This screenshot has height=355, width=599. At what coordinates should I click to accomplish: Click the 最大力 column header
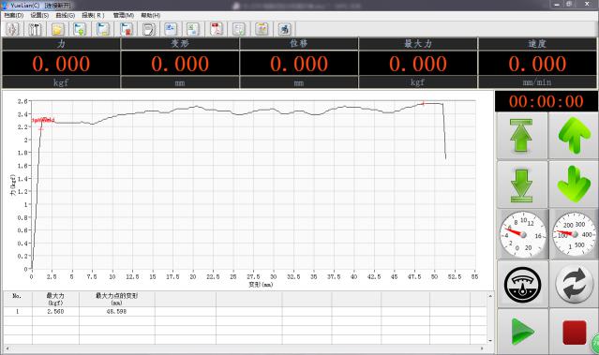point(55,300)
